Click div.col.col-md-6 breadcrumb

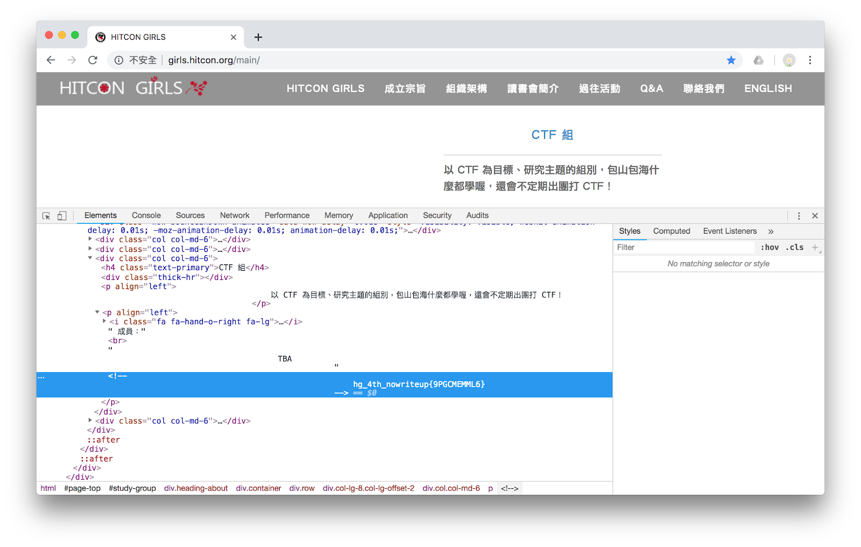click(451, 488)
